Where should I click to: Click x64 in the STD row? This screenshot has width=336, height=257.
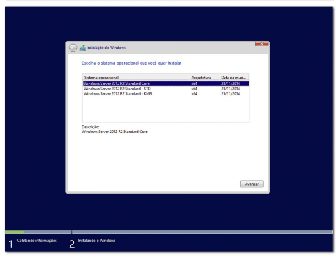194,89
